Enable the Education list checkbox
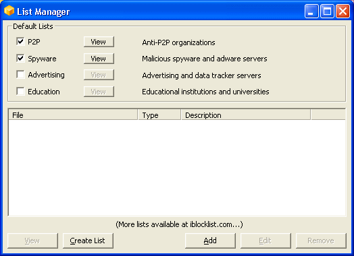Viewport: 354px width, 256px height. point(20,92)
